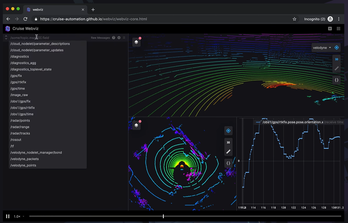Toggle follow mode target icon next to velodyne

point(337,48)
